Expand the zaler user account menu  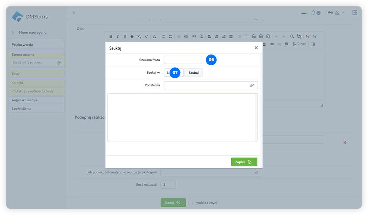click(335, 13)
